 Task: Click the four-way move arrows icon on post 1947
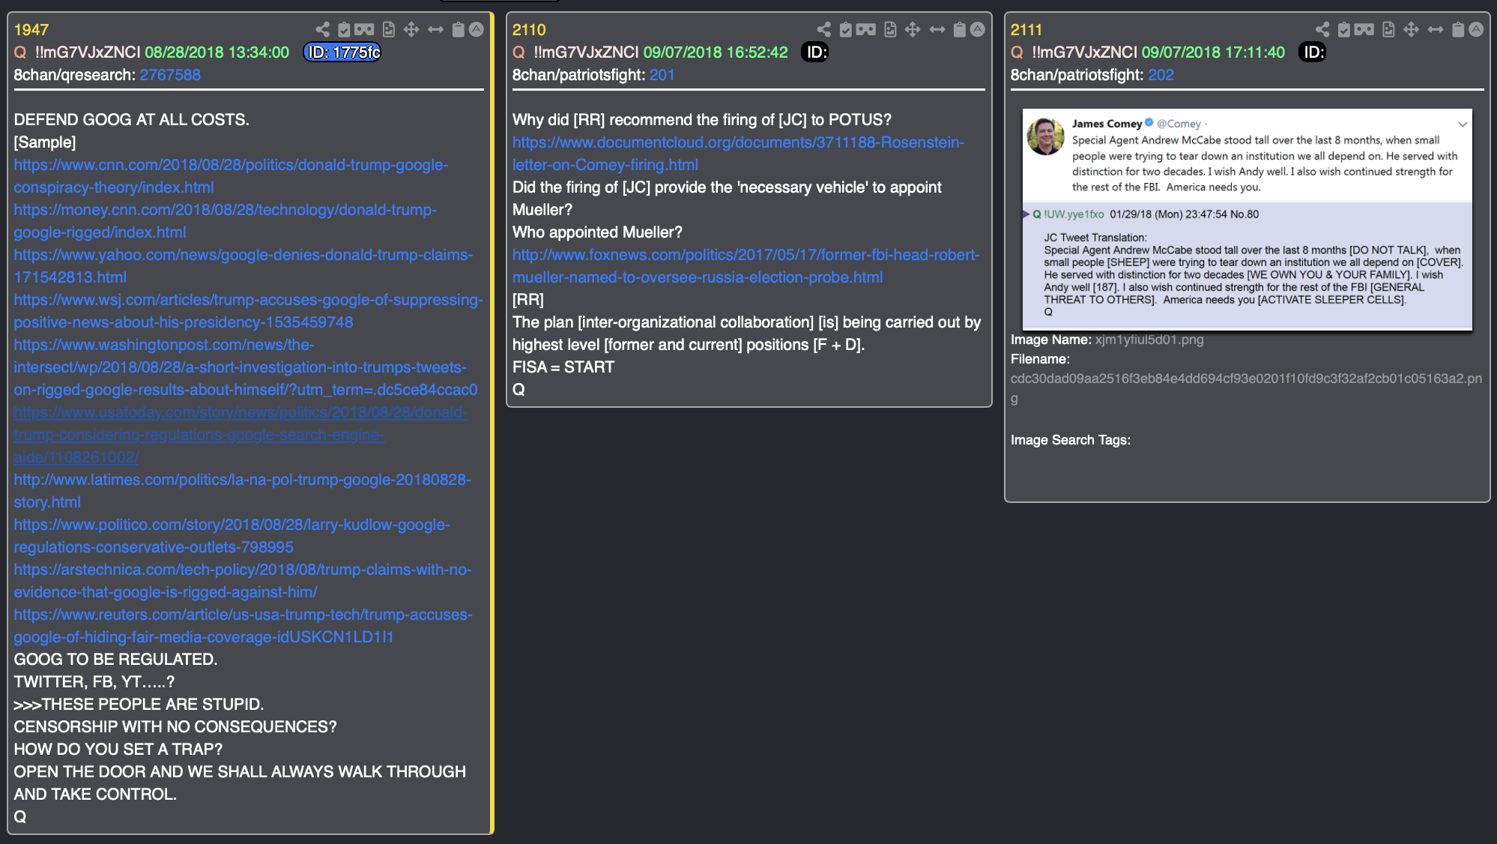[x=411, y=29]
